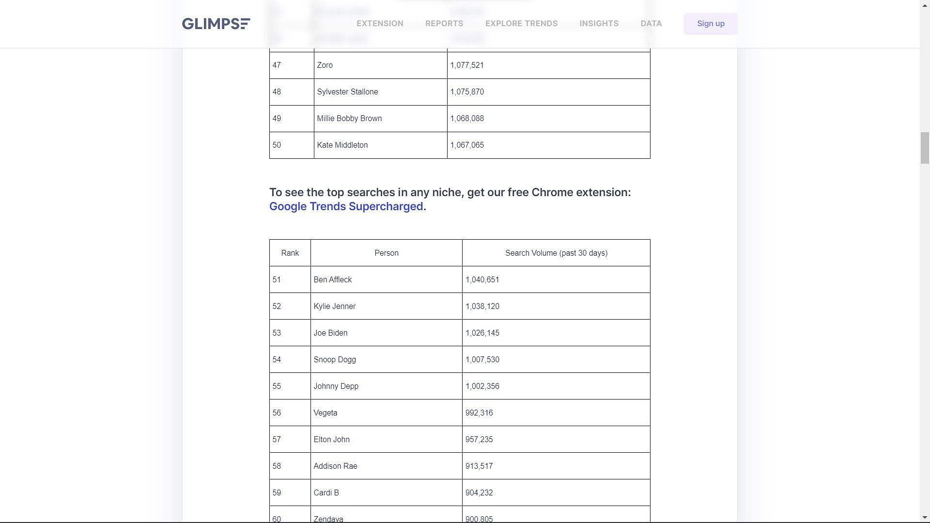Click the Addison Rae cell
This screenshot has width=930, height=523.
387,466
